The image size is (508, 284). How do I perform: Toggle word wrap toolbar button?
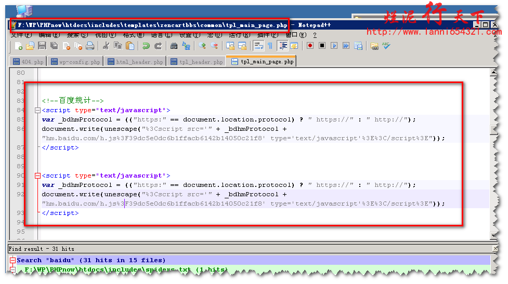(x=258, y=46)
